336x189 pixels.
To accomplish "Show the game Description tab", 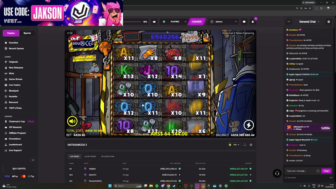I will (x=108, y=156).
